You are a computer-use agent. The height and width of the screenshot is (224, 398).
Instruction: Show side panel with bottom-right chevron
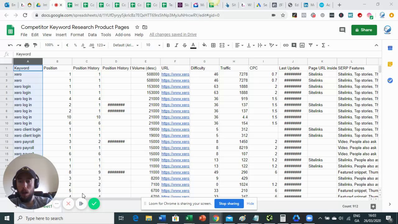(x=390, y=204)
